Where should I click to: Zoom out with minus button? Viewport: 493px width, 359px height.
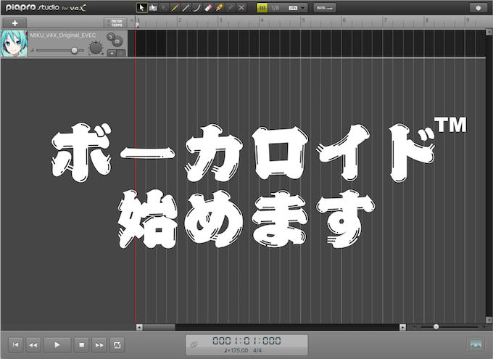tap(415, 327)
